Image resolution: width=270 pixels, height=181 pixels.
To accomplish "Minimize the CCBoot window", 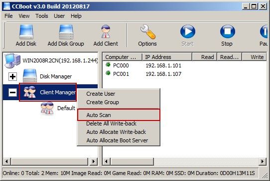I will 246,6.
